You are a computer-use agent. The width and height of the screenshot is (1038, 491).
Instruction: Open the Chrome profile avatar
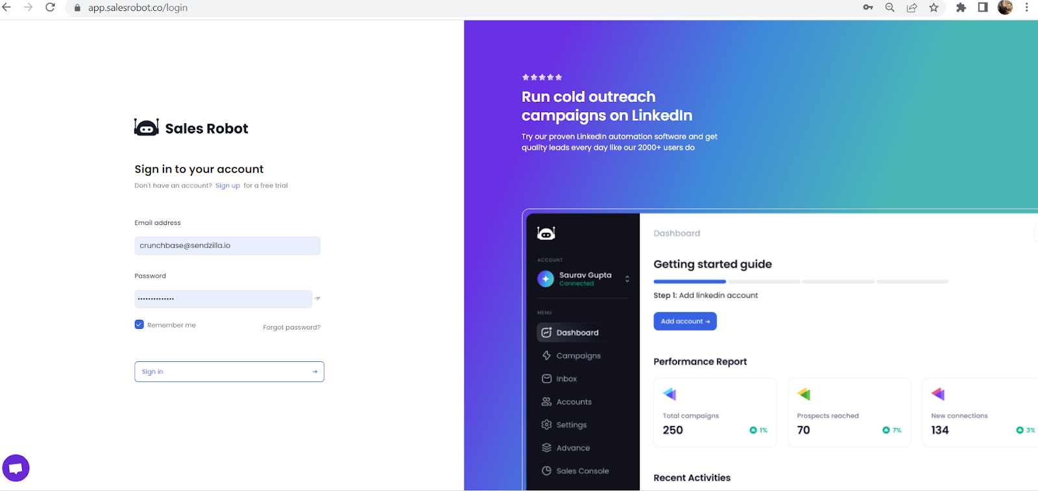pos(1005,8)
